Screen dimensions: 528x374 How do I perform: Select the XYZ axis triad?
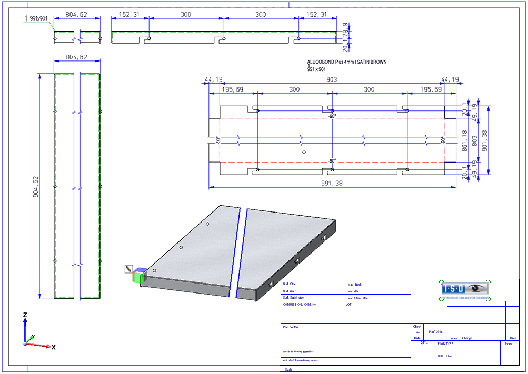38,331
